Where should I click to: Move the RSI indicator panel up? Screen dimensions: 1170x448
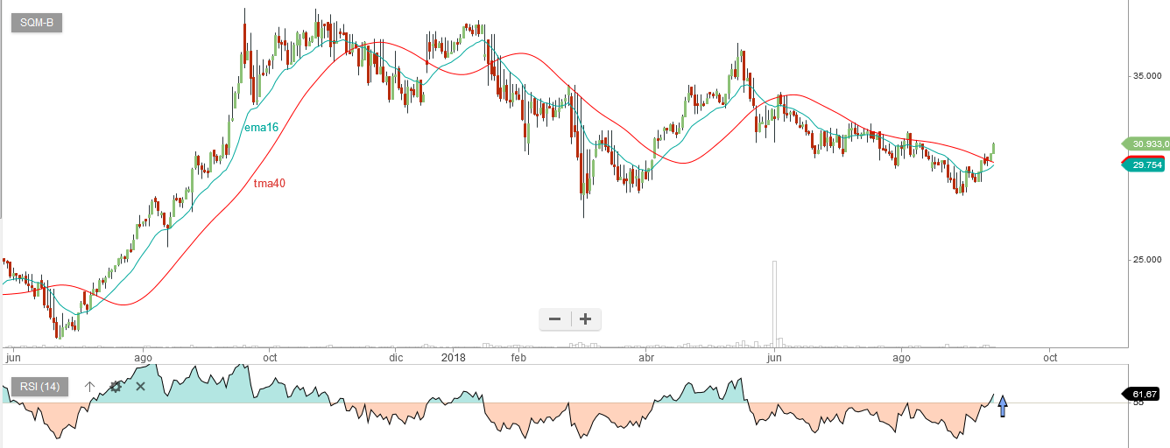point(89,386)
